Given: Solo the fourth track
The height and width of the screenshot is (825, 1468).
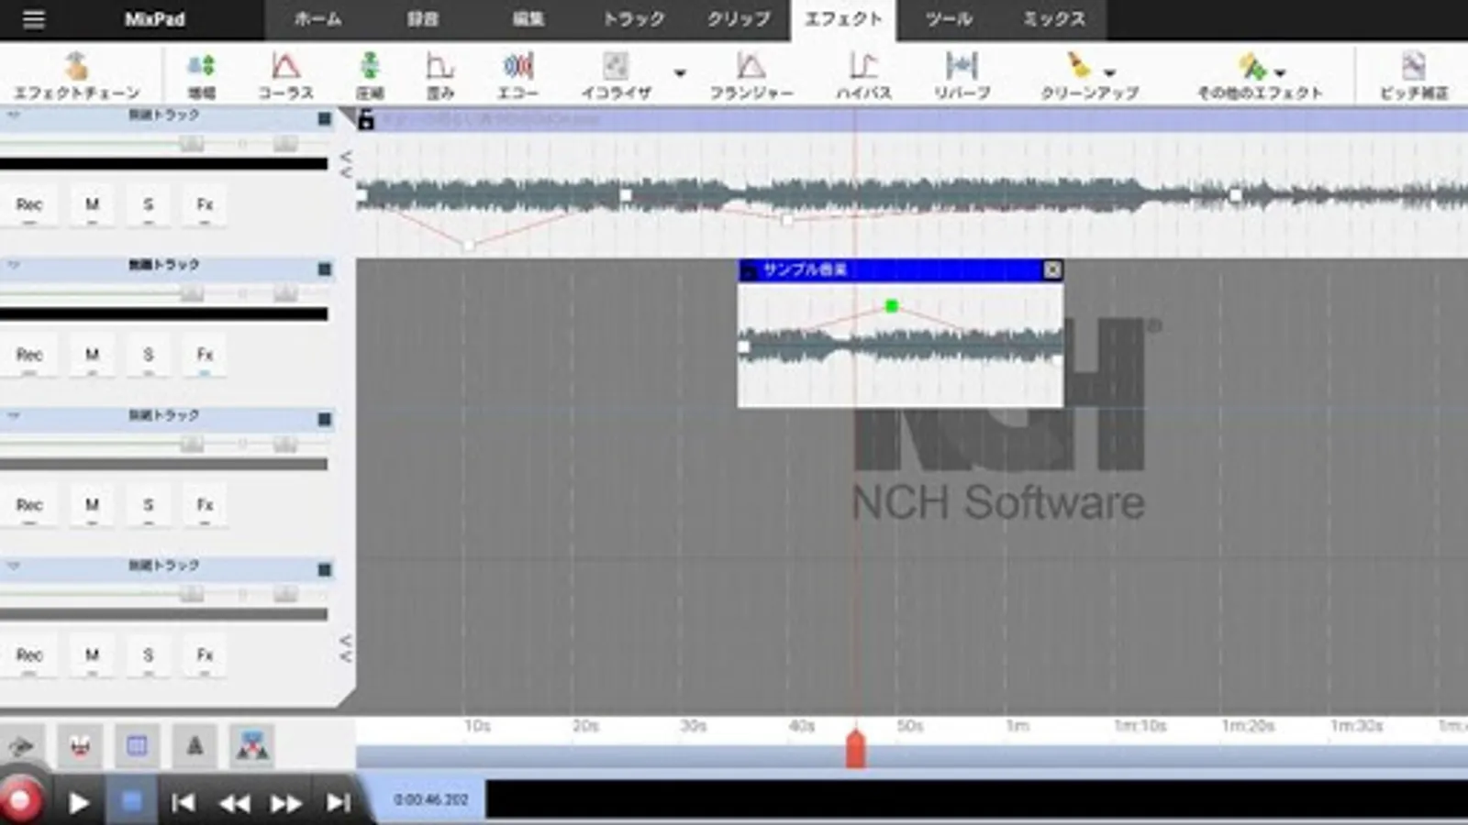Looking at the screenshot, I should click(x=149, y=656).
